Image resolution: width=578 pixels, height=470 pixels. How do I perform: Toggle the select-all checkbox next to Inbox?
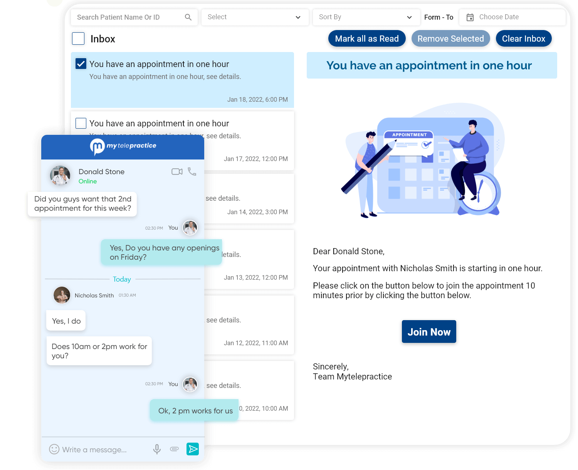click(x=78, y=38)
